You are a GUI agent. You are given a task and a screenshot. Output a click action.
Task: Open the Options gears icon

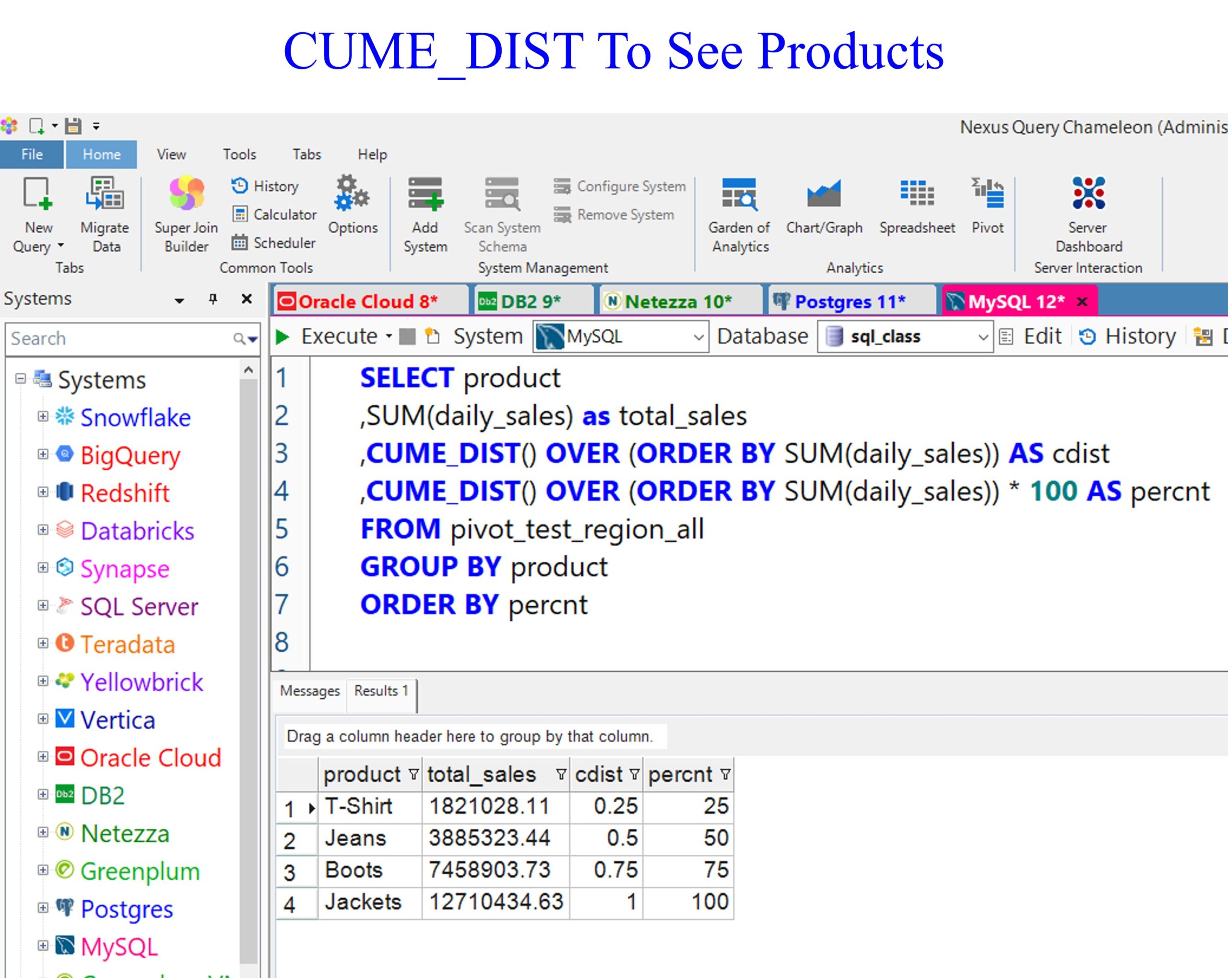pyautogui.click(x=352, y=194)
